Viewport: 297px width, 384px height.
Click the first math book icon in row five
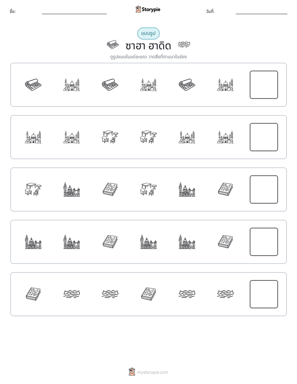tap(33, 294)
